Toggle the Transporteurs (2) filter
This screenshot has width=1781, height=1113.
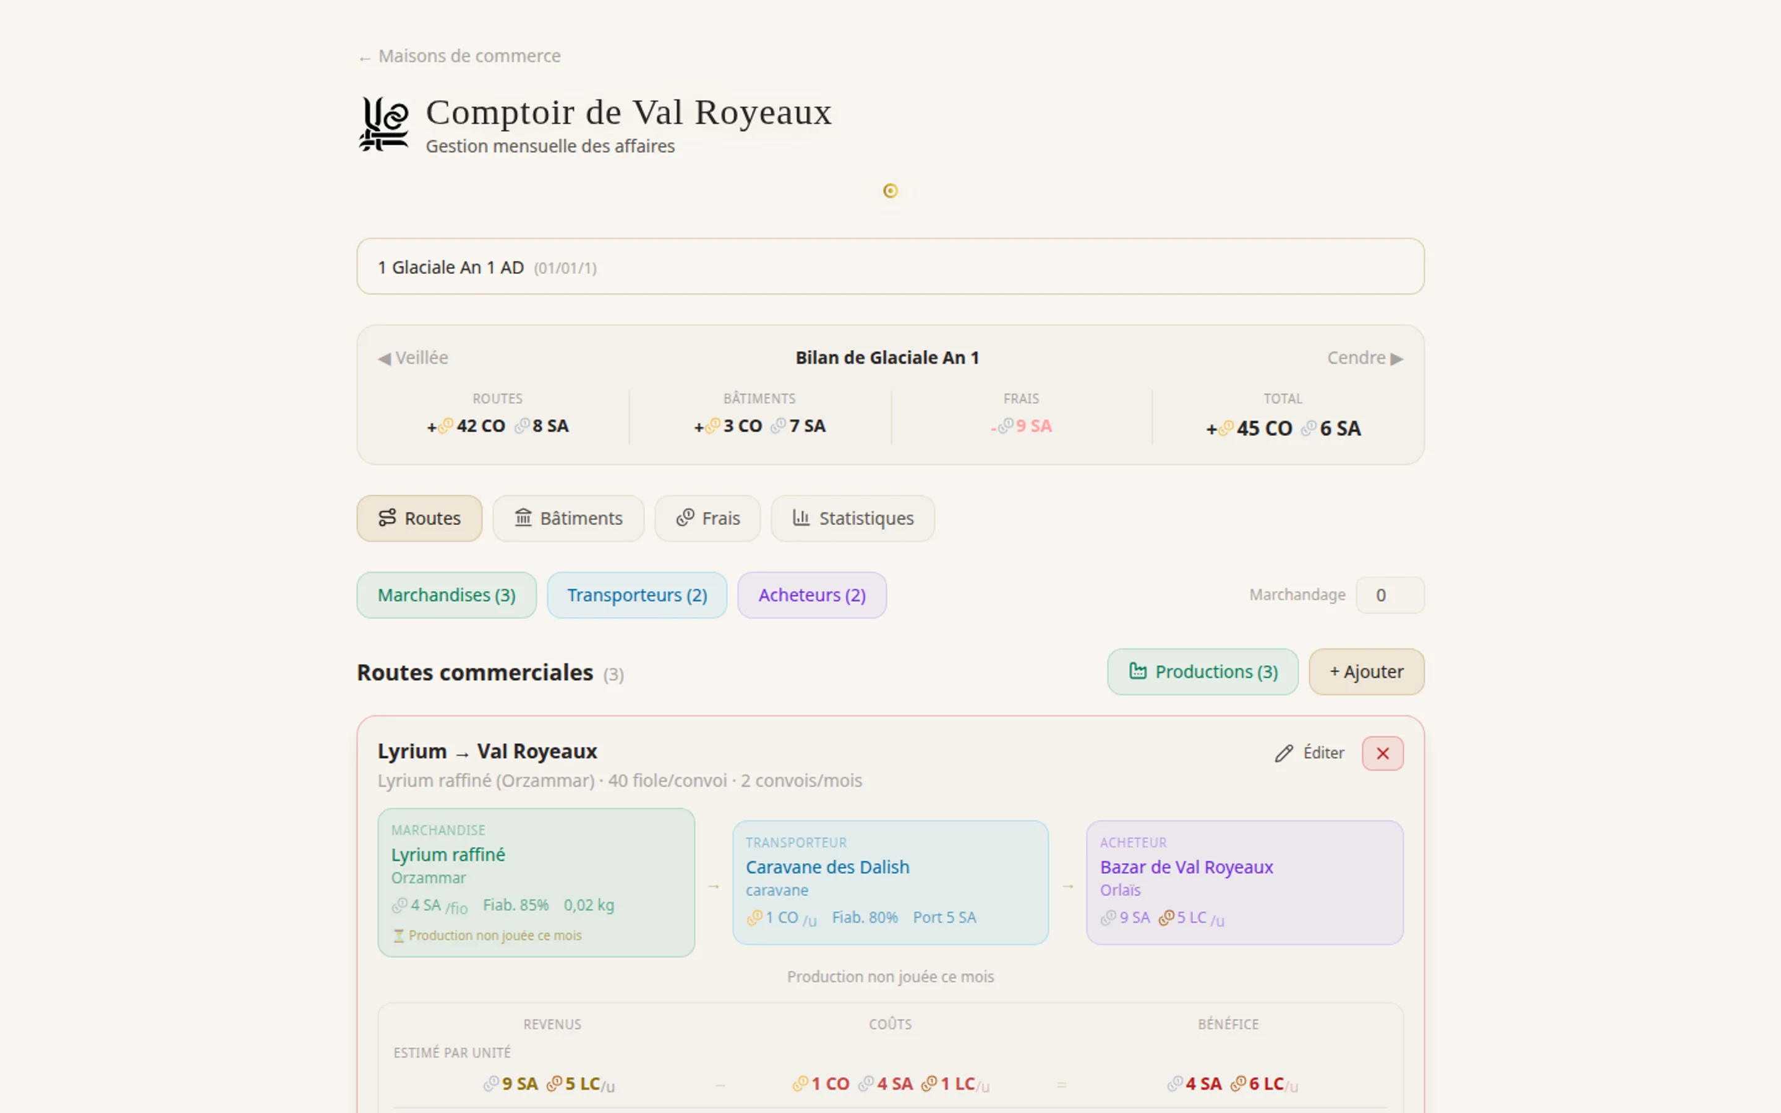tap(636, 595)
